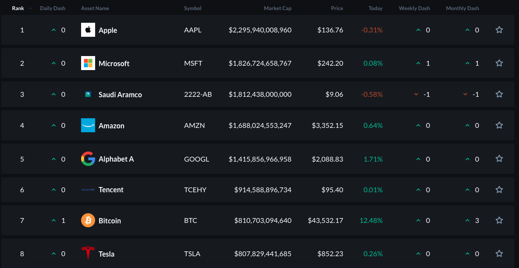Click the TCEHY symbol
This screenshot has height=268, width=519.
tap(196, 190)
